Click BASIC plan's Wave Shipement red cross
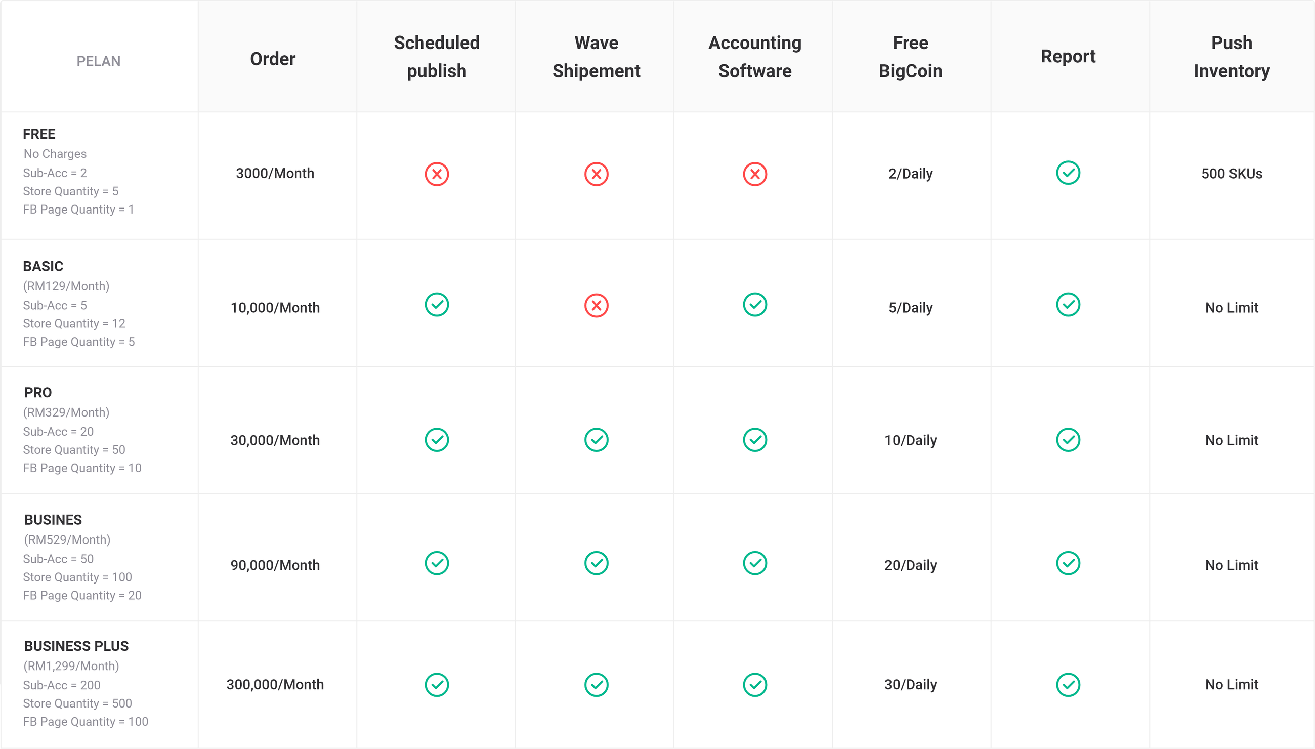This screenshot has height=749, width=1315. (596, 306)
